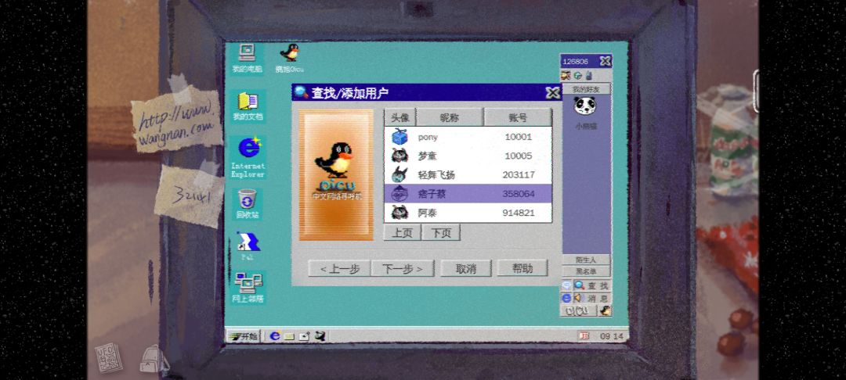The image size is (846, 380).
Task: Click the 头像 column header
Action: [399, 117]
